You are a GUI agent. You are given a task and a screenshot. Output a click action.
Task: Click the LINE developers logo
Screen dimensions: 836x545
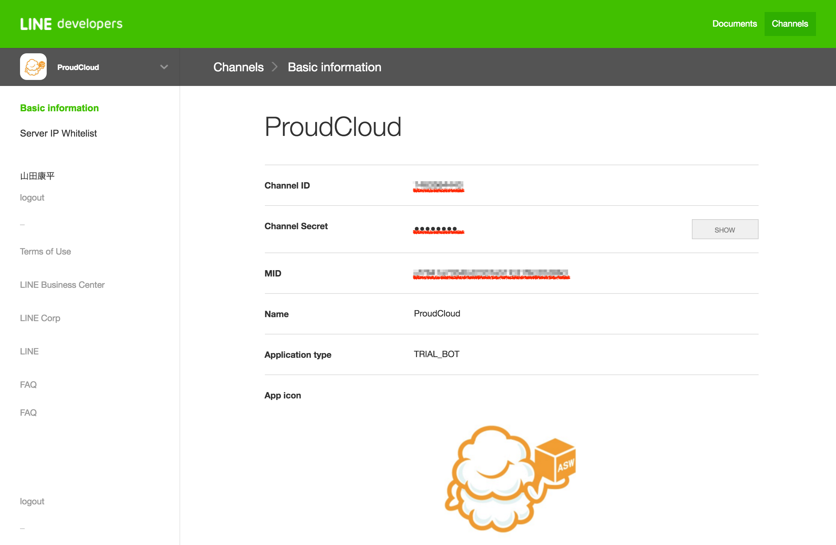coord(71,24)
